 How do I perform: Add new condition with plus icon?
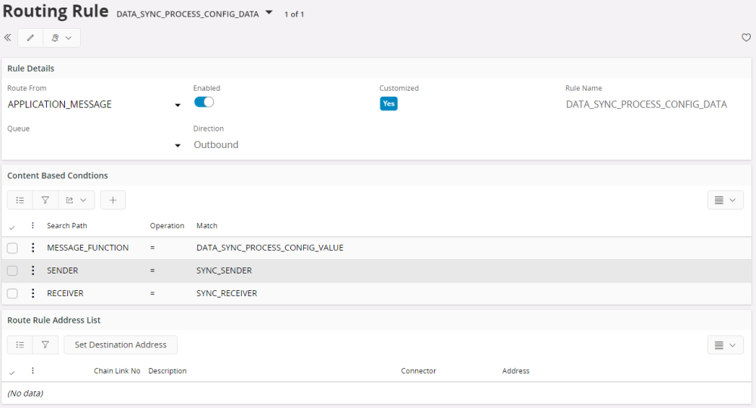pos(113,200)
